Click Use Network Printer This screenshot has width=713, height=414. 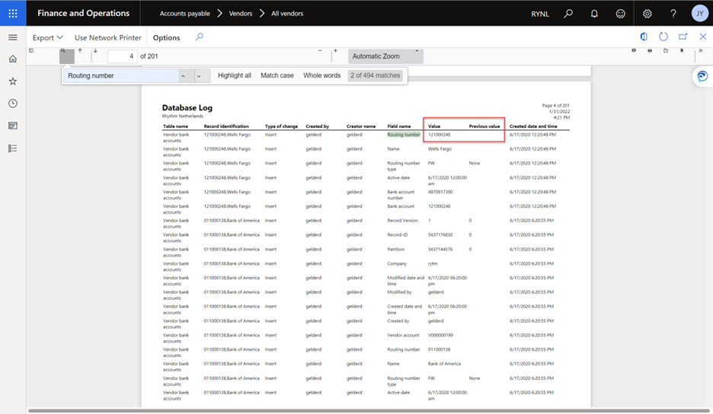[x=107, y=38]
